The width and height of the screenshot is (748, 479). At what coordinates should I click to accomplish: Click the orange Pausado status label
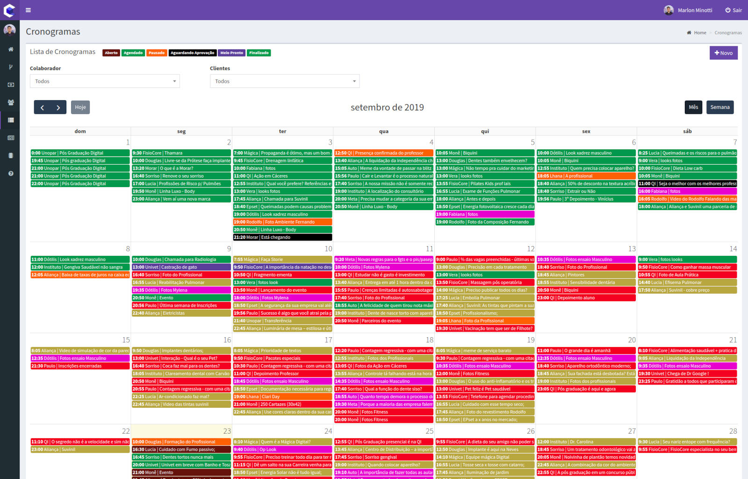point(157,53)
